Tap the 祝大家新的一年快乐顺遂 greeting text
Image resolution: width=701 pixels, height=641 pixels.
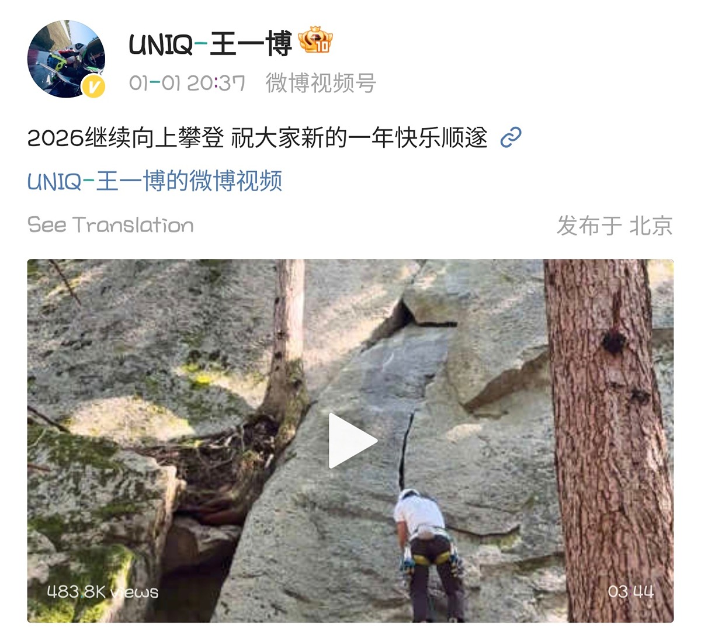click(x=359, y=138)
